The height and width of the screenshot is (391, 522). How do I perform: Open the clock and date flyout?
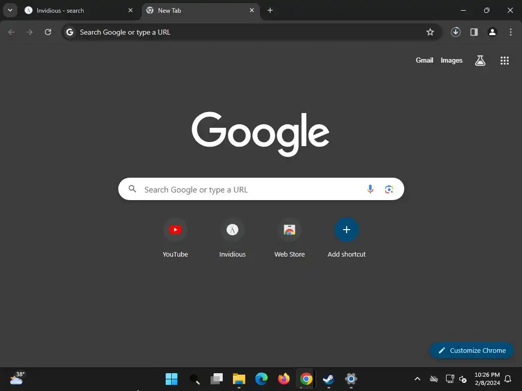[x=487, y=379]
